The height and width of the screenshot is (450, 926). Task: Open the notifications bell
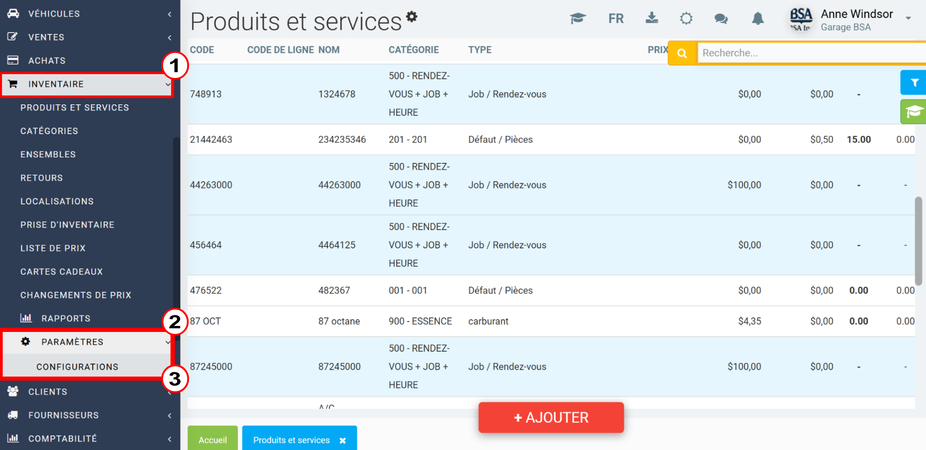click(x=758, y=18)
